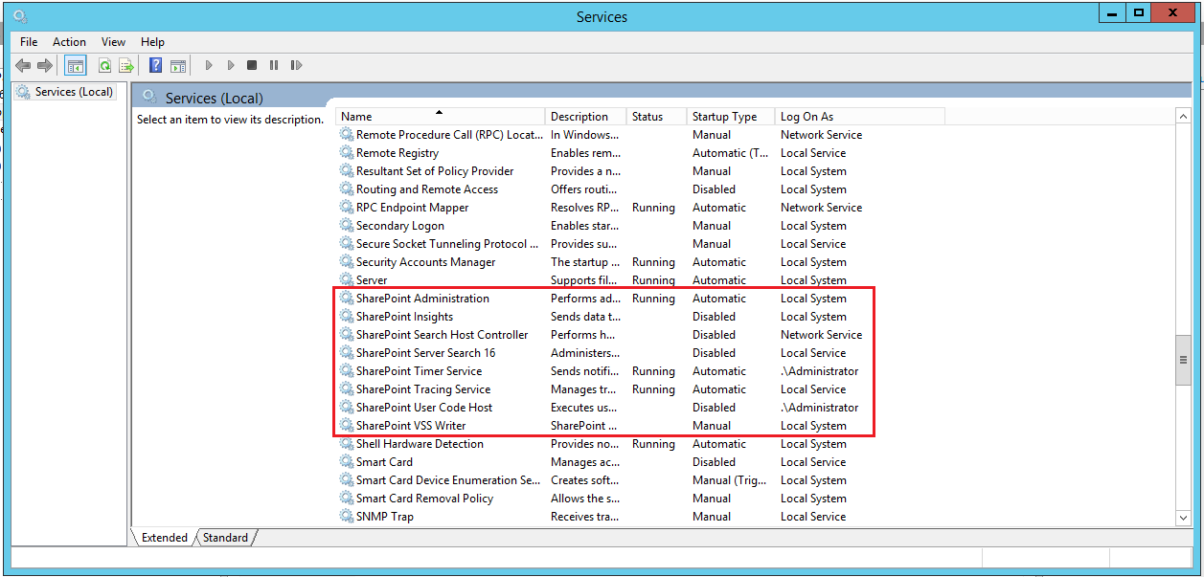Select Resultant Set of Policy Provider service
Image resolution: width=1204 pixels, height=577 pixels.
[x=435, y=171]
